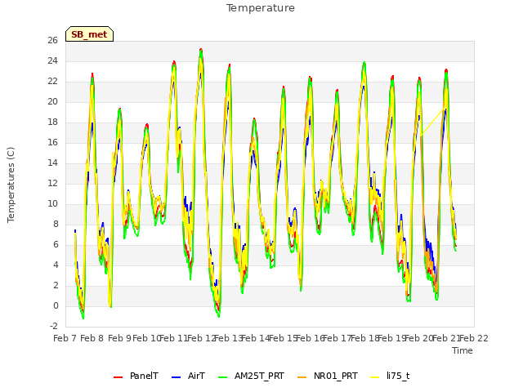523x392 pixels.
Task: Select the AirT legend label
Action: 196,376
